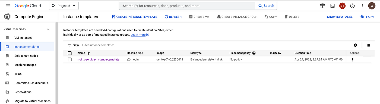The width and height of the screenshot is (380, 104).
Task: Click the Committed use discounts percent icon
Action: pos(7,83)
